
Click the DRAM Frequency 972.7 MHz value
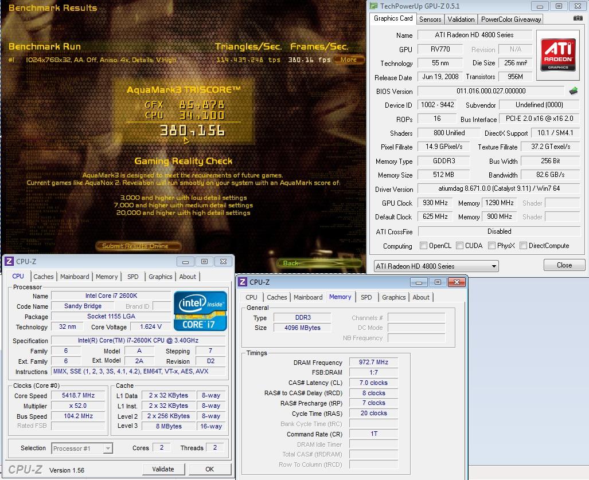point(373,362)
